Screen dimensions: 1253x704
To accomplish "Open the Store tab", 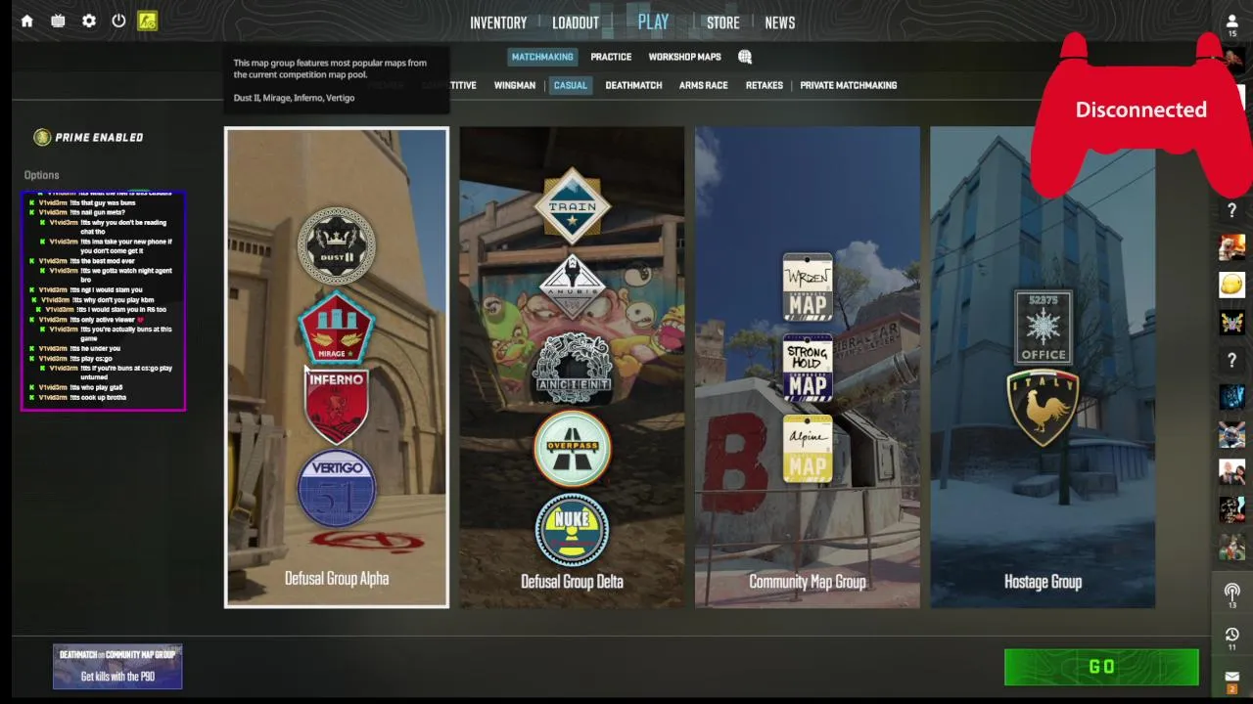I will 723,22.
